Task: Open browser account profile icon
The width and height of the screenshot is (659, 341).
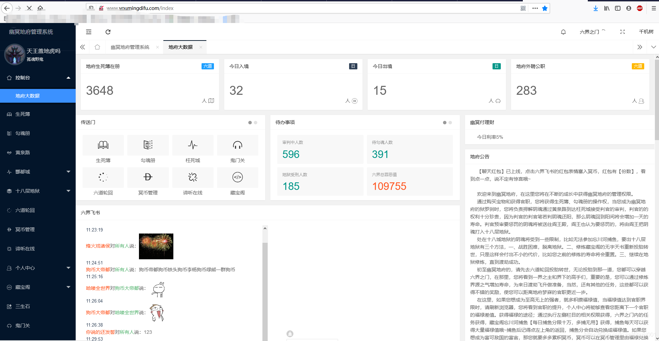Action: [629, 8]
